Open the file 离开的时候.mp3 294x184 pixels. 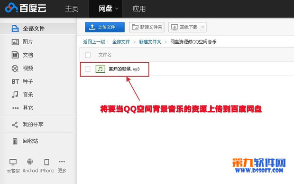click(124, 69)
